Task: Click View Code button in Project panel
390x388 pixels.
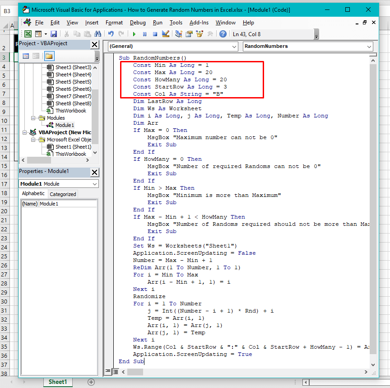Action: 26,56
